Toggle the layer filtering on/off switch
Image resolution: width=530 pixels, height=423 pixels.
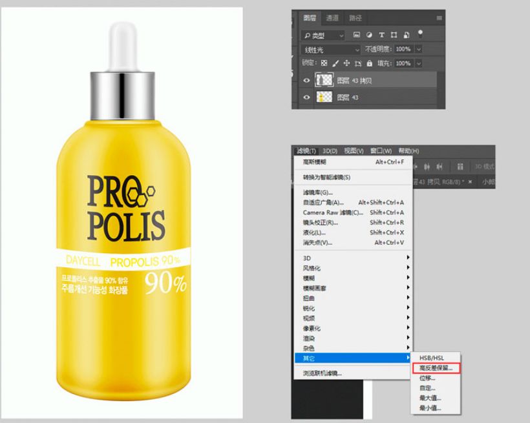point(420,33)
